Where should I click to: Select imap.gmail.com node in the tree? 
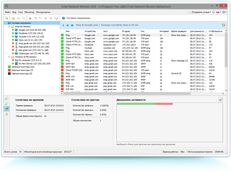[34, 47]
